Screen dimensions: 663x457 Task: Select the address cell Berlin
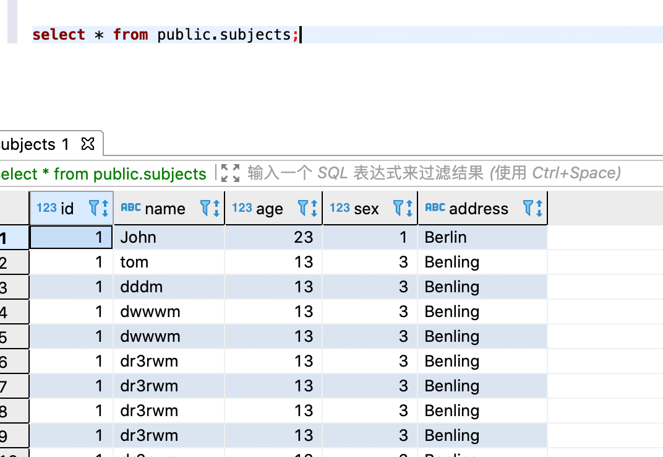(x=483, y=237)
